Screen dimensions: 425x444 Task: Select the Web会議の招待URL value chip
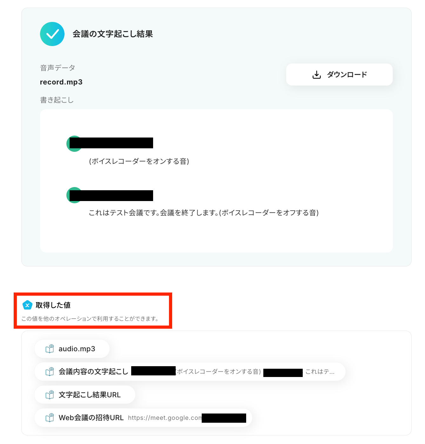[x=143, y=418]
